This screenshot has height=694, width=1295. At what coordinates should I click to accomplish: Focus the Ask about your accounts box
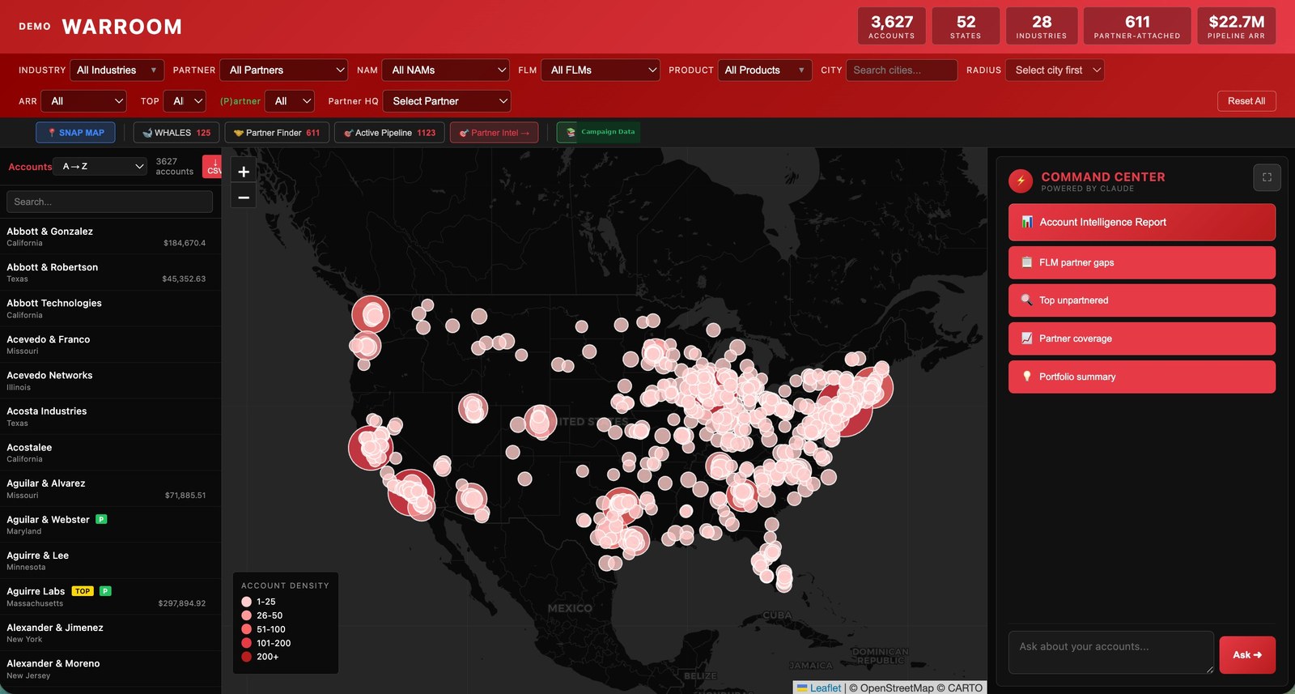1110,652
